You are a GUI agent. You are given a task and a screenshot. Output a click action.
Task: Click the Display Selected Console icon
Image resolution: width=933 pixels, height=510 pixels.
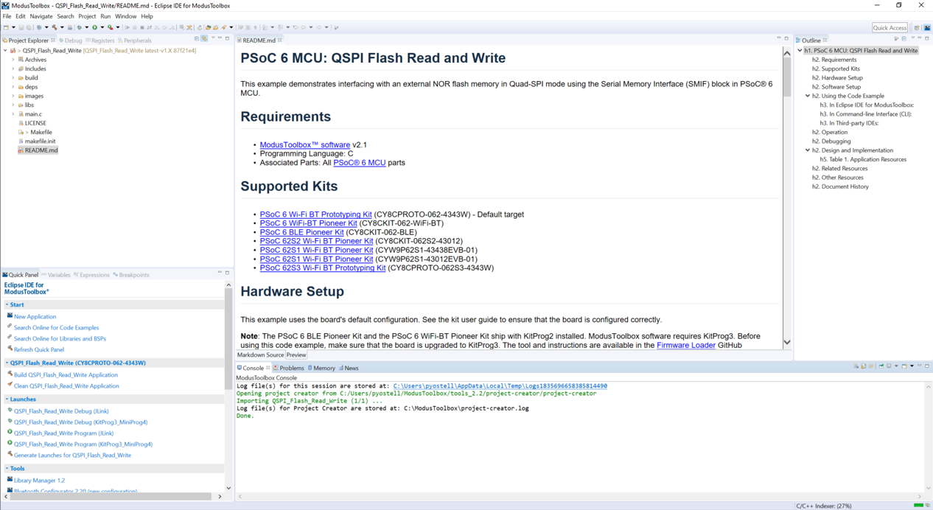(x=890, y=366)
